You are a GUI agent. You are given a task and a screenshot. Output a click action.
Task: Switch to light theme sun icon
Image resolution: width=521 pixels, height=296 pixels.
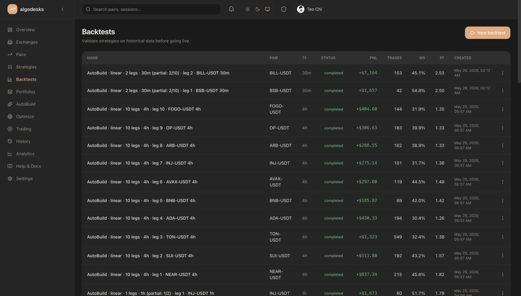pyautogui.click(x=247, y=9)
